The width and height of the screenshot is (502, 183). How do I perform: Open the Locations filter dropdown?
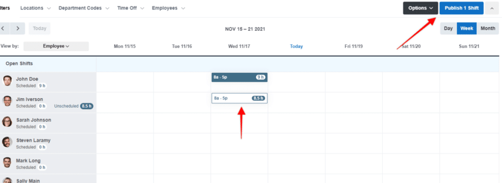35,8
